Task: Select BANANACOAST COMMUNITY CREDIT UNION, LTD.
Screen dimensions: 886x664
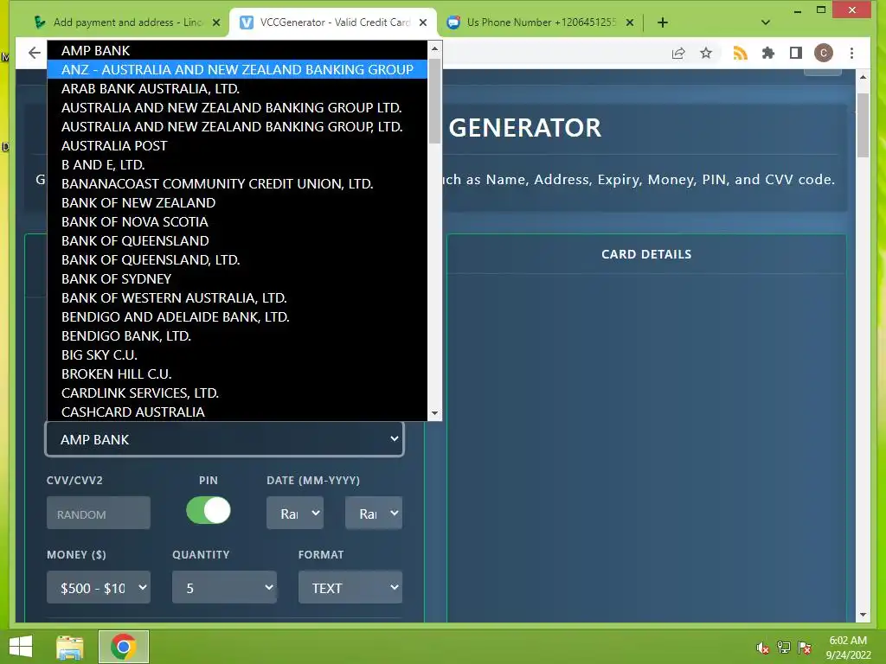Action: click(x=237, y=183)
